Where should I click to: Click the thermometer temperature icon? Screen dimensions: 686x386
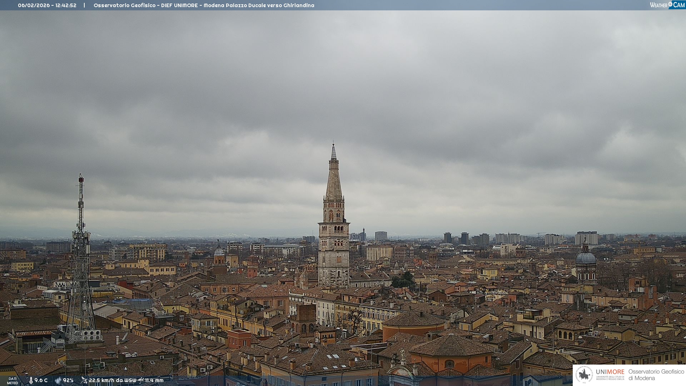click(31, 380)
